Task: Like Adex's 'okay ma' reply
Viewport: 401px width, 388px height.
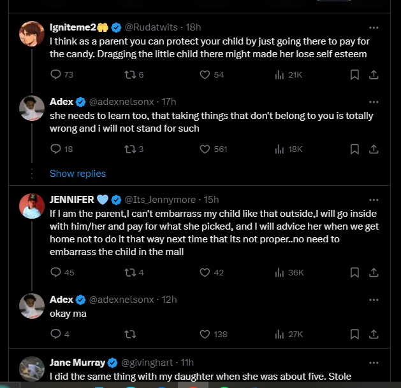Action: coord(205,334)
